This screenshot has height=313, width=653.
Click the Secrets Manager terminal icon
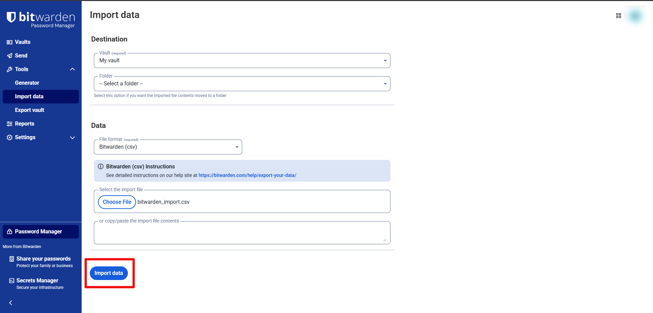coord(12,281)
